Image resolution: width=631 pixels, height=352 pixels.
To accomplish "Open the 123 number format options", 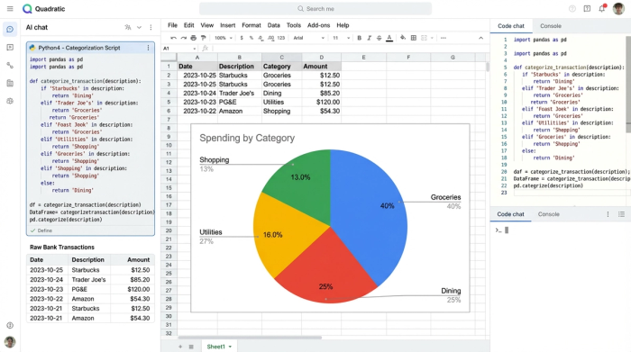I will [281, 38].
